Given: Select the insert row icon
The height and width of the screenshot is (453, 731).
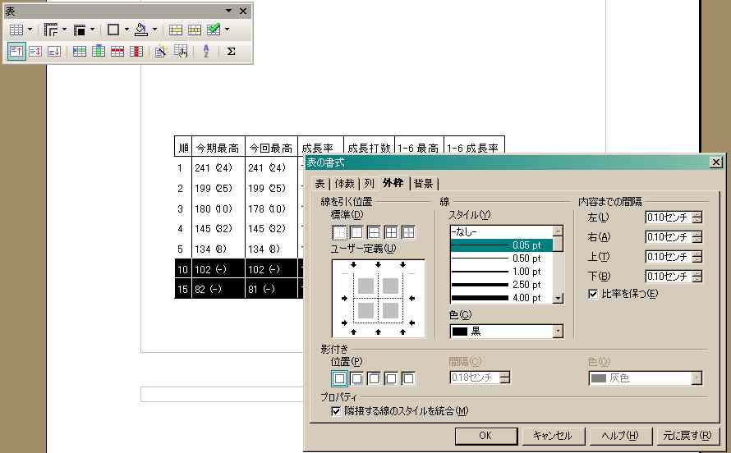Looking at the screenshot, I should (x=80, y=51).
